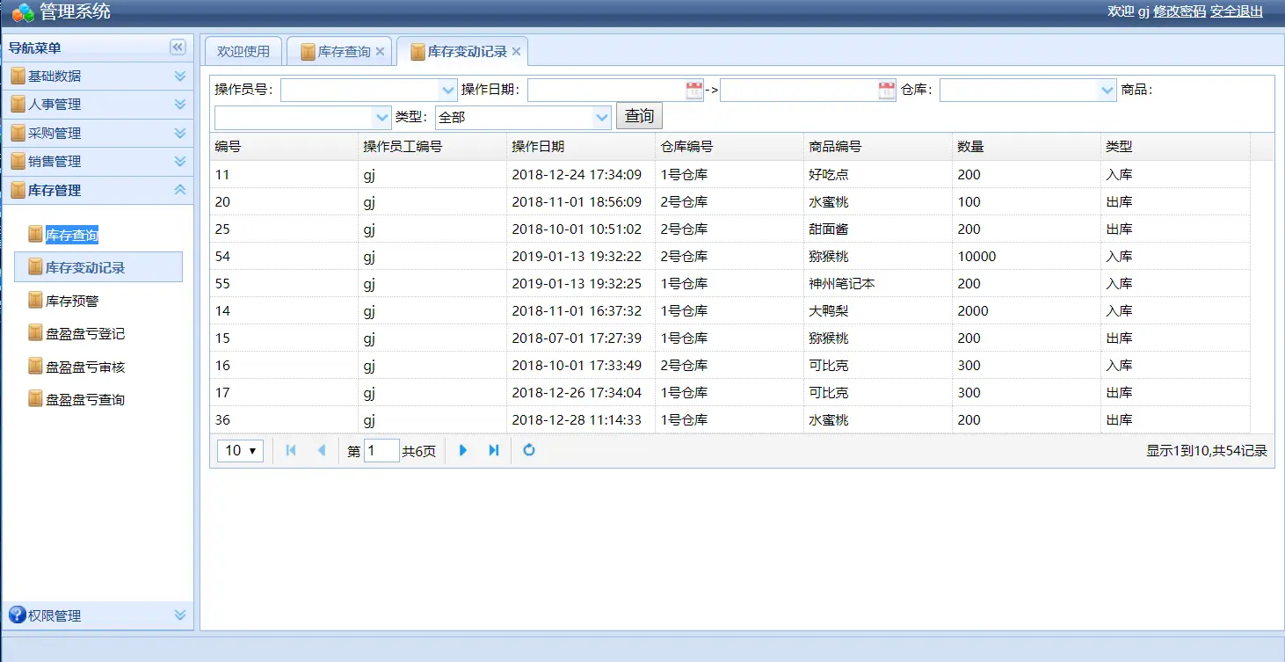Expand the 采购管理 section
Image resolution: width=1285 pixels, height=662 pixels.
click(x=180, y=134)
